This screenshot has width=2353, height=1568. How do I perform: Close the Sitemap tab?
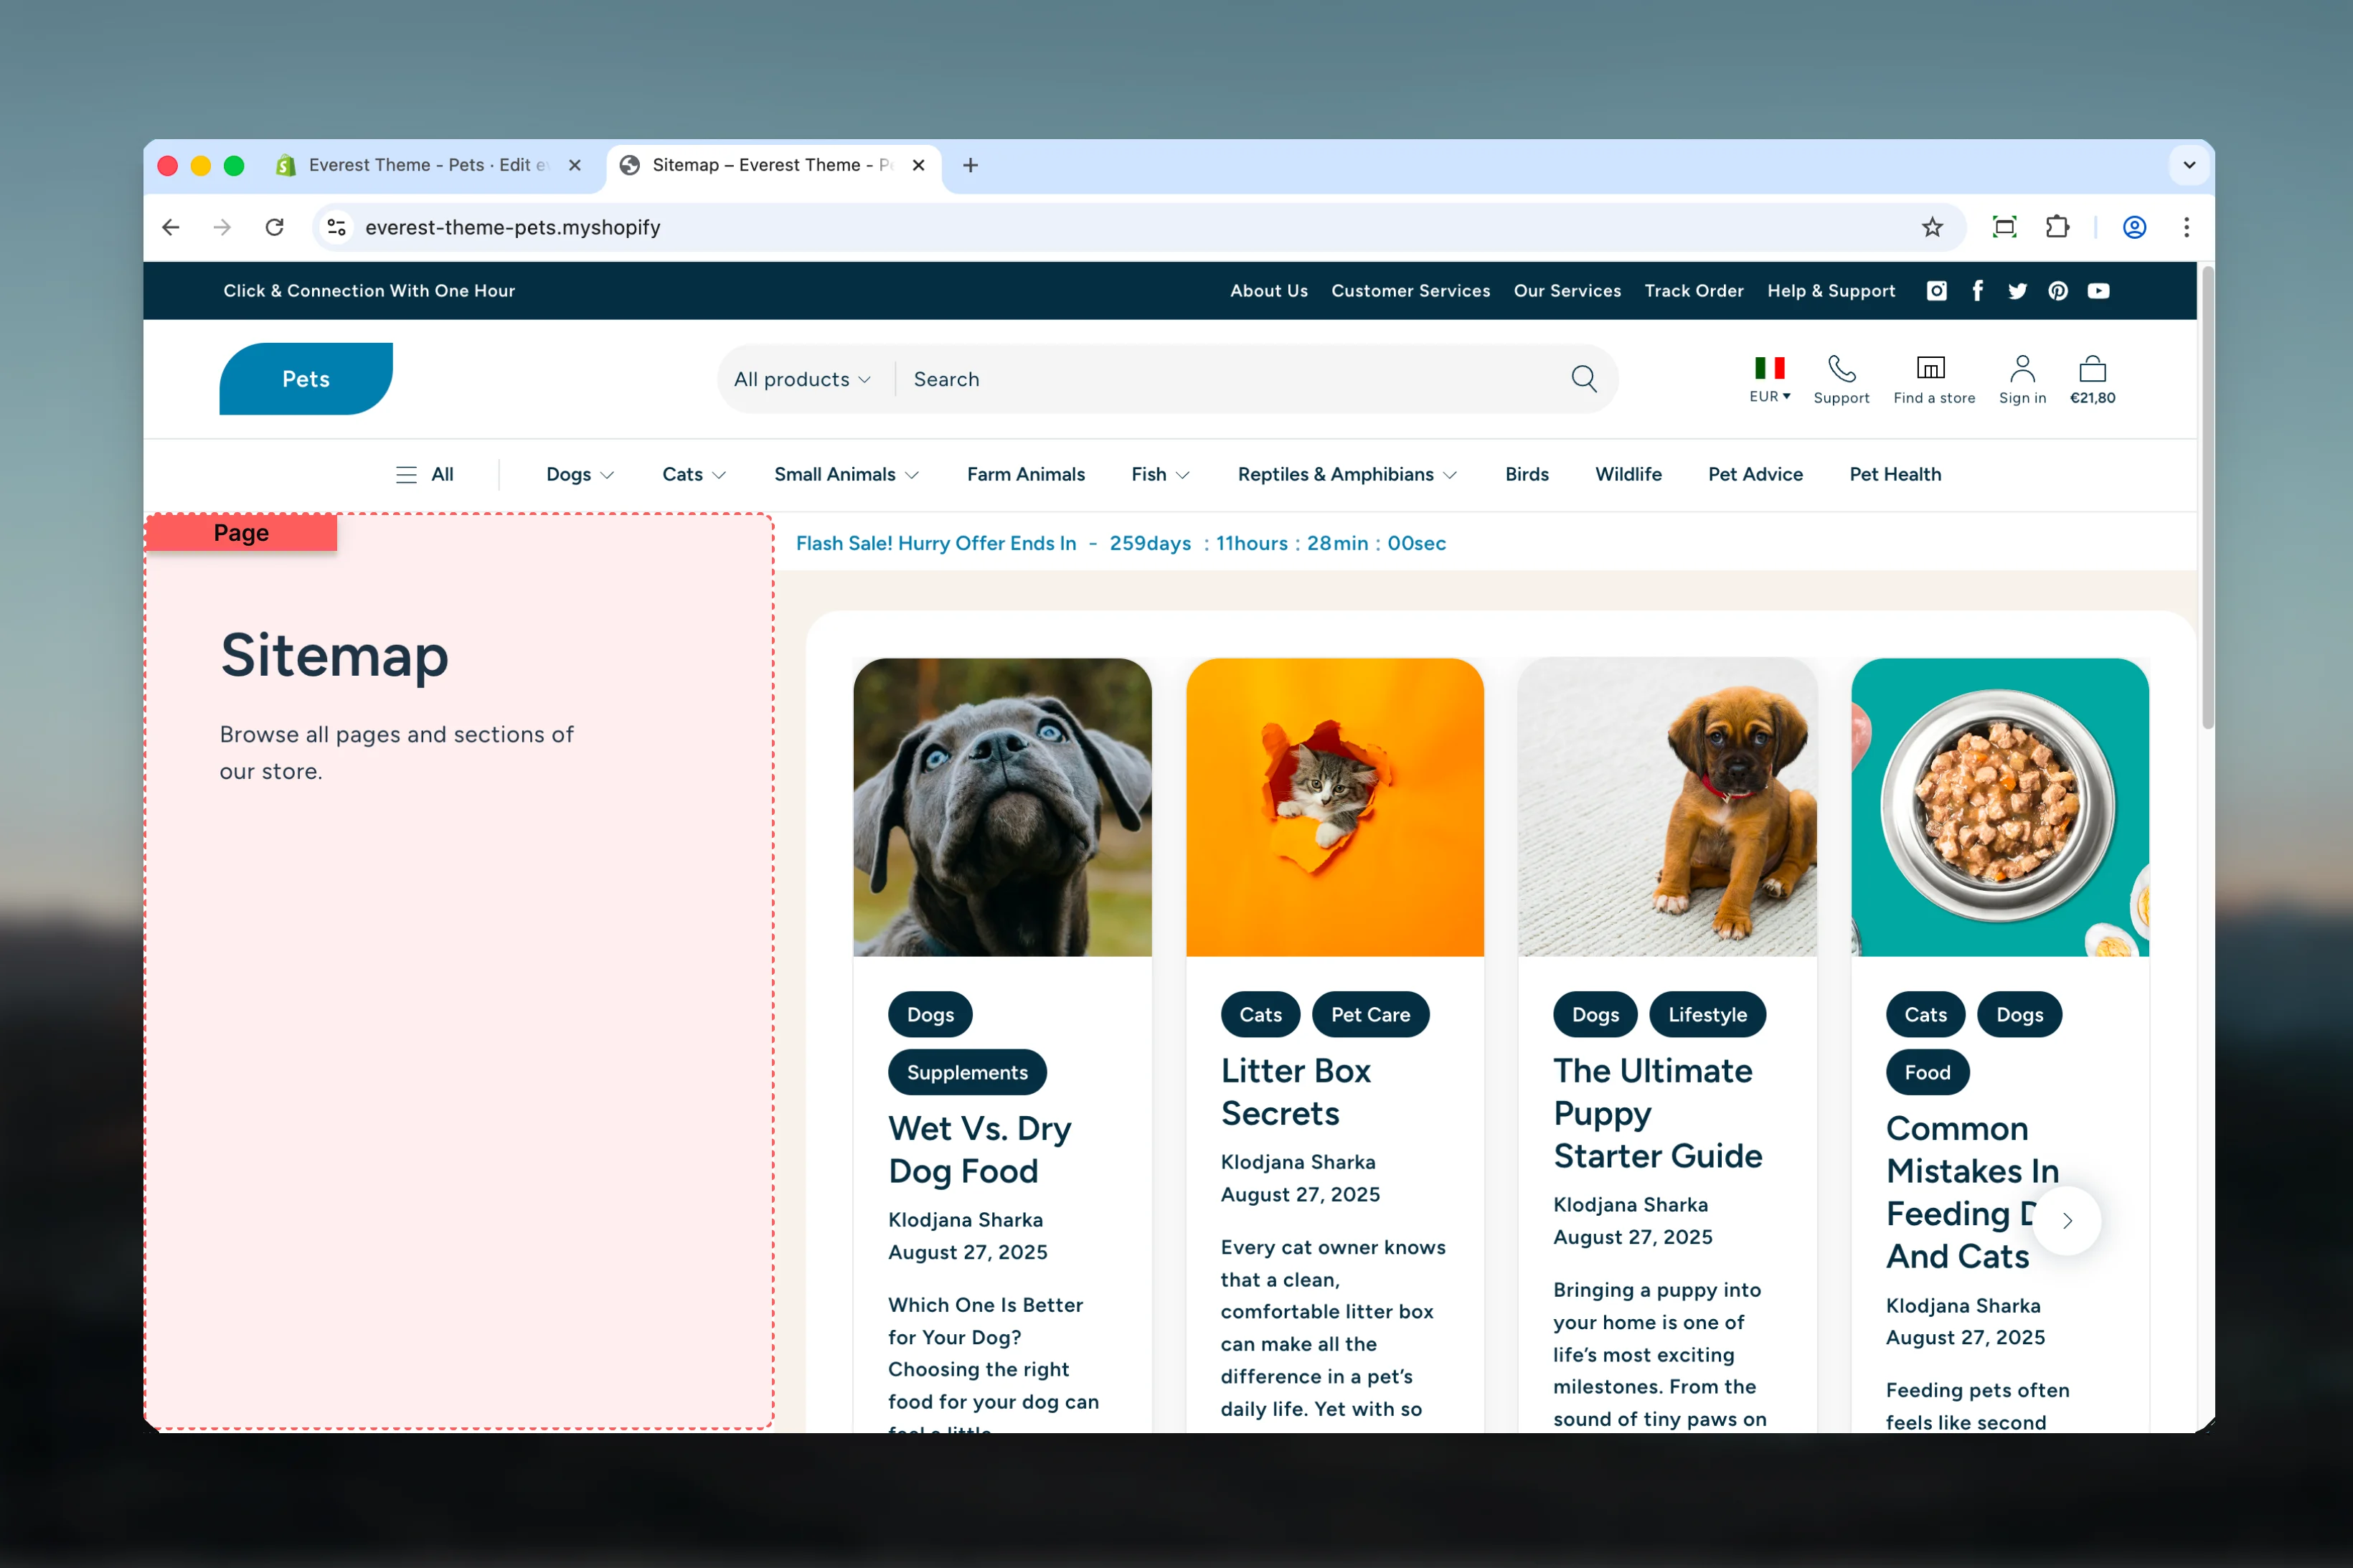pyautogui.click(x=918, y=165)
